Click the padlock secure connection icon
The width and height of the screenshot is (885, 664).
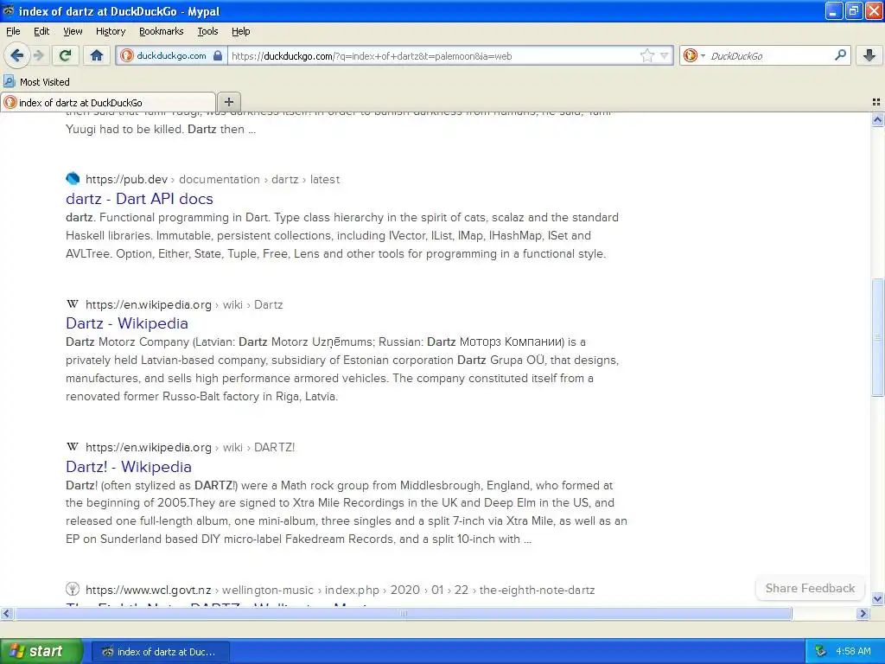tap(218, 55)
